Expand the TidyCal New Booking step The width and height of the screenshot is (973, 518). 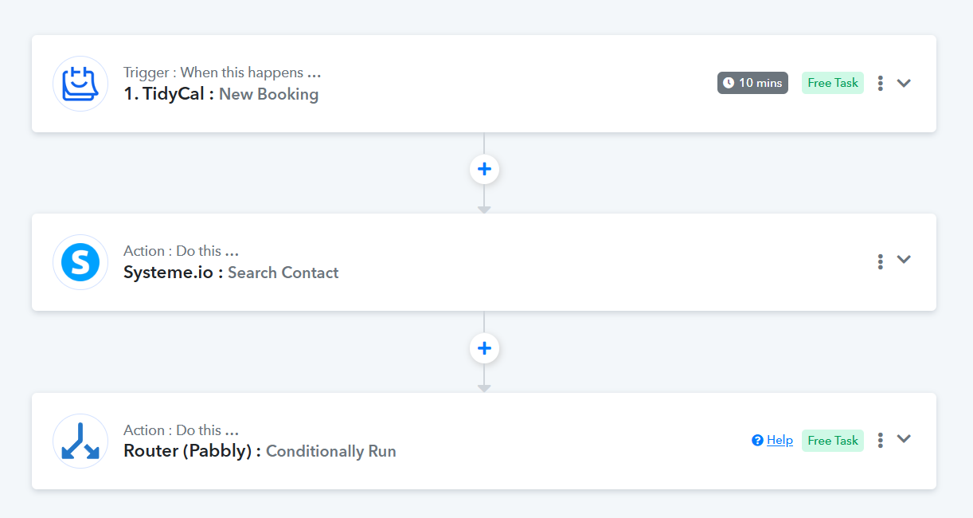coord(904,83)
